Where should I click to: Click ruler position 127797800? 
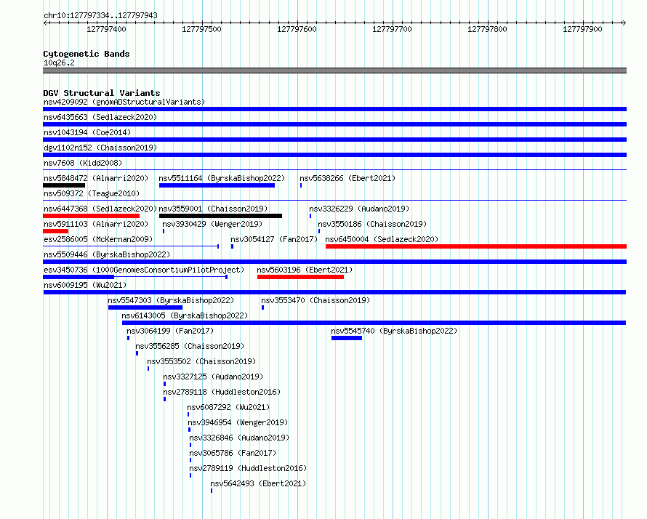click(x=487, y=29)
